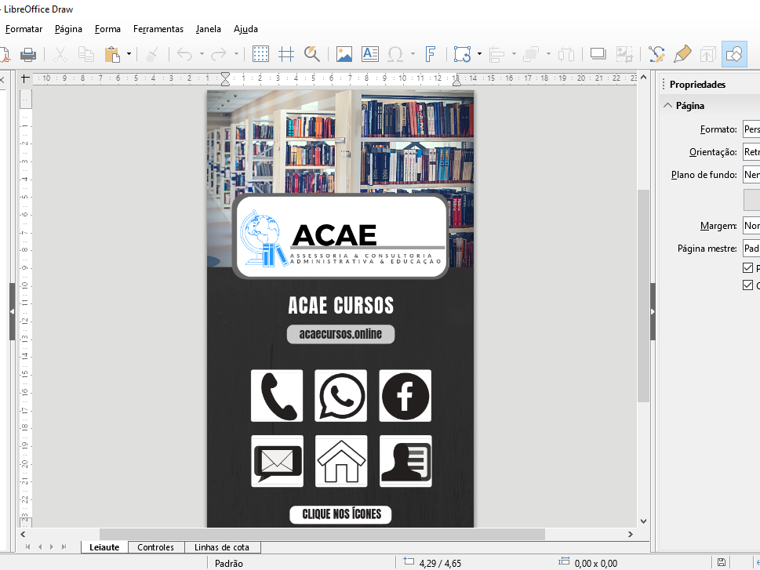The width and height of the screenshot is (760, 570).
Task: Toggle the Shadow icon
Action: tap(598, 54)
